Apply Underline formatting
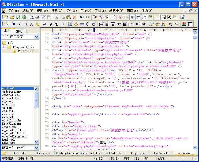199x162 pixels. click(25, 24)
